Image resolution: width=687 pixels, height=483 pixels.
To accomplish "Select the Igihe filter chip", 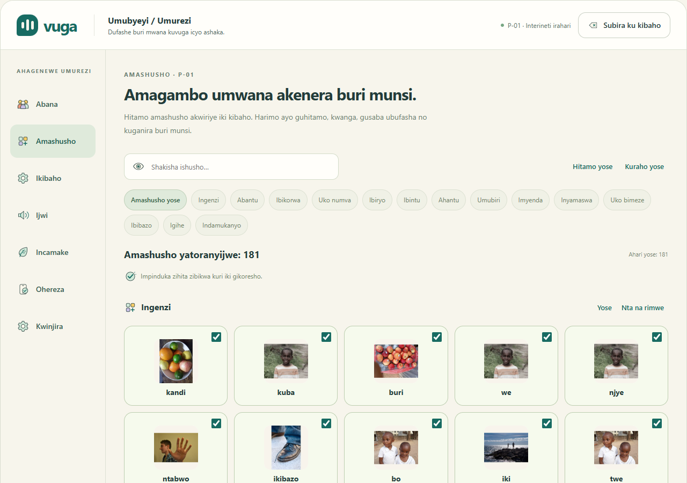I will tap(177, 225).
